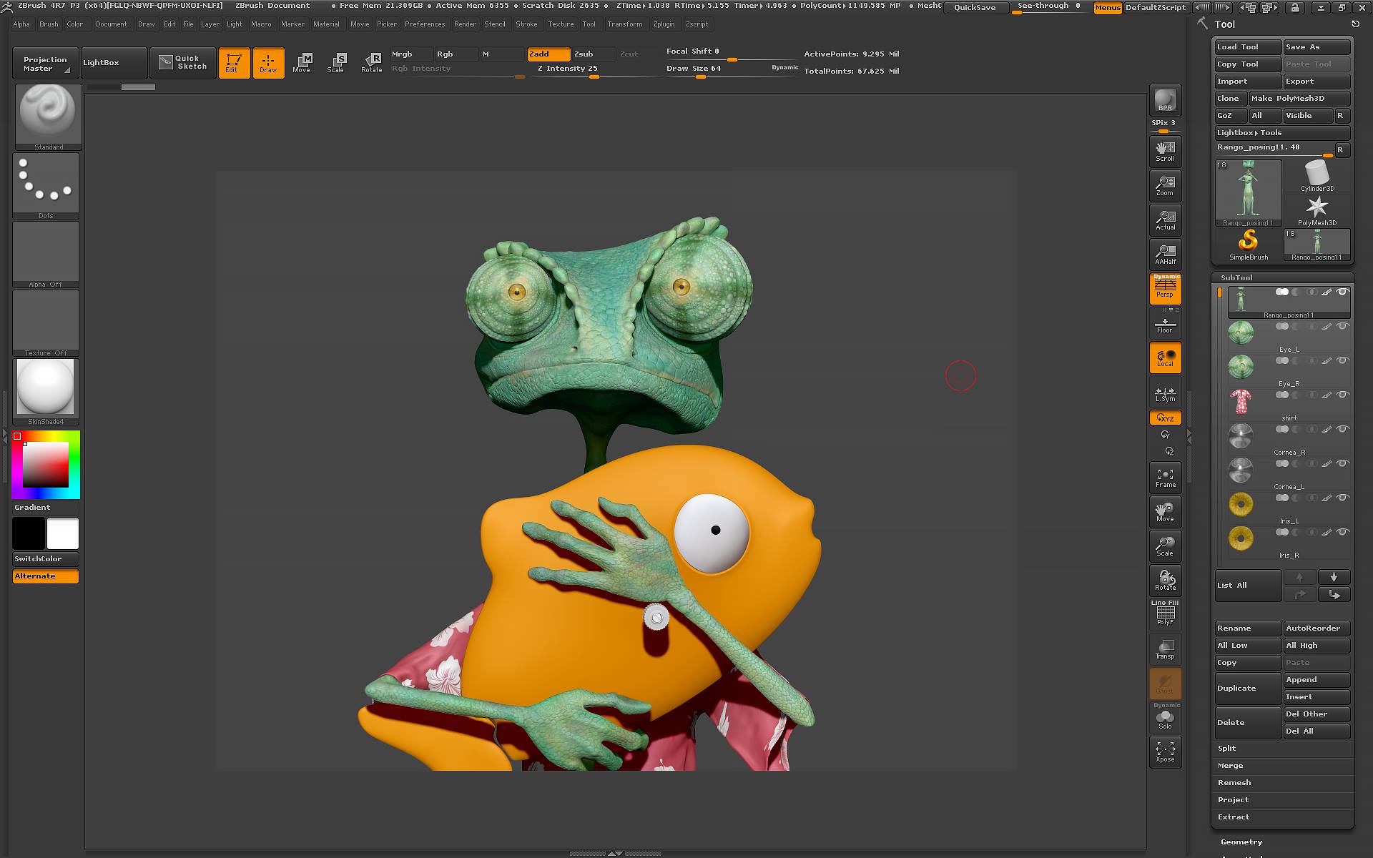The height and width of the screenshot is (858, 1373).
Task: Select the PolyMesh3D star tool
Action: tap(1317, 211)
